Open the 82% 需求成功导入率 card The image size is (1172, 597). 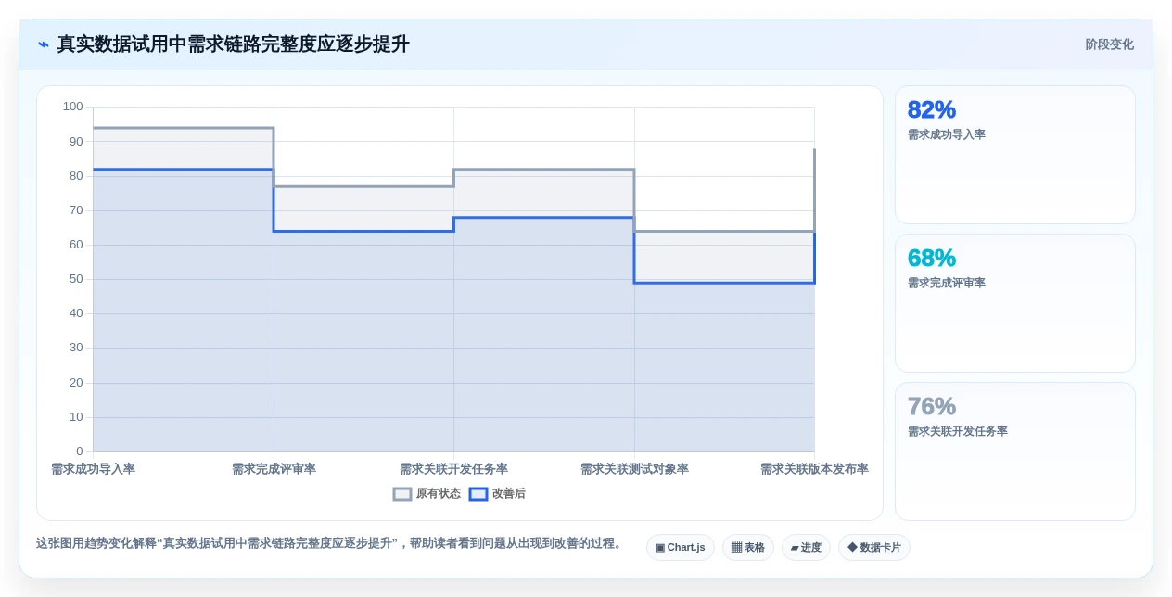1015,155
